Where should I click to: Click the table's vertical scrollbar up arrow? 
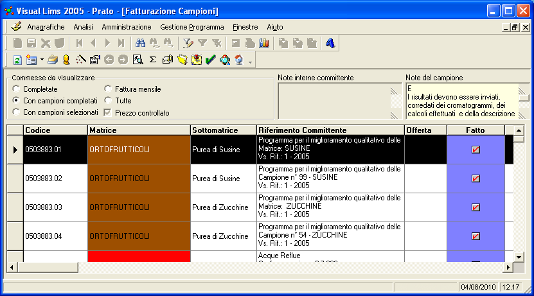(x=519, y=130)
